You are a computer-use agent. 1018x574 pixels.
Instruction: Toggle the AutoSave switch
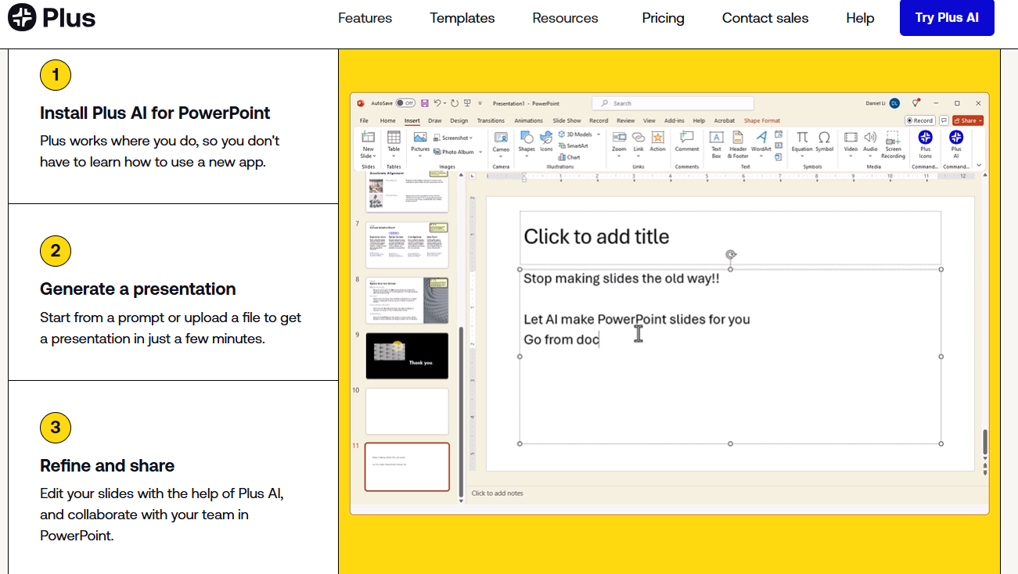405,103
